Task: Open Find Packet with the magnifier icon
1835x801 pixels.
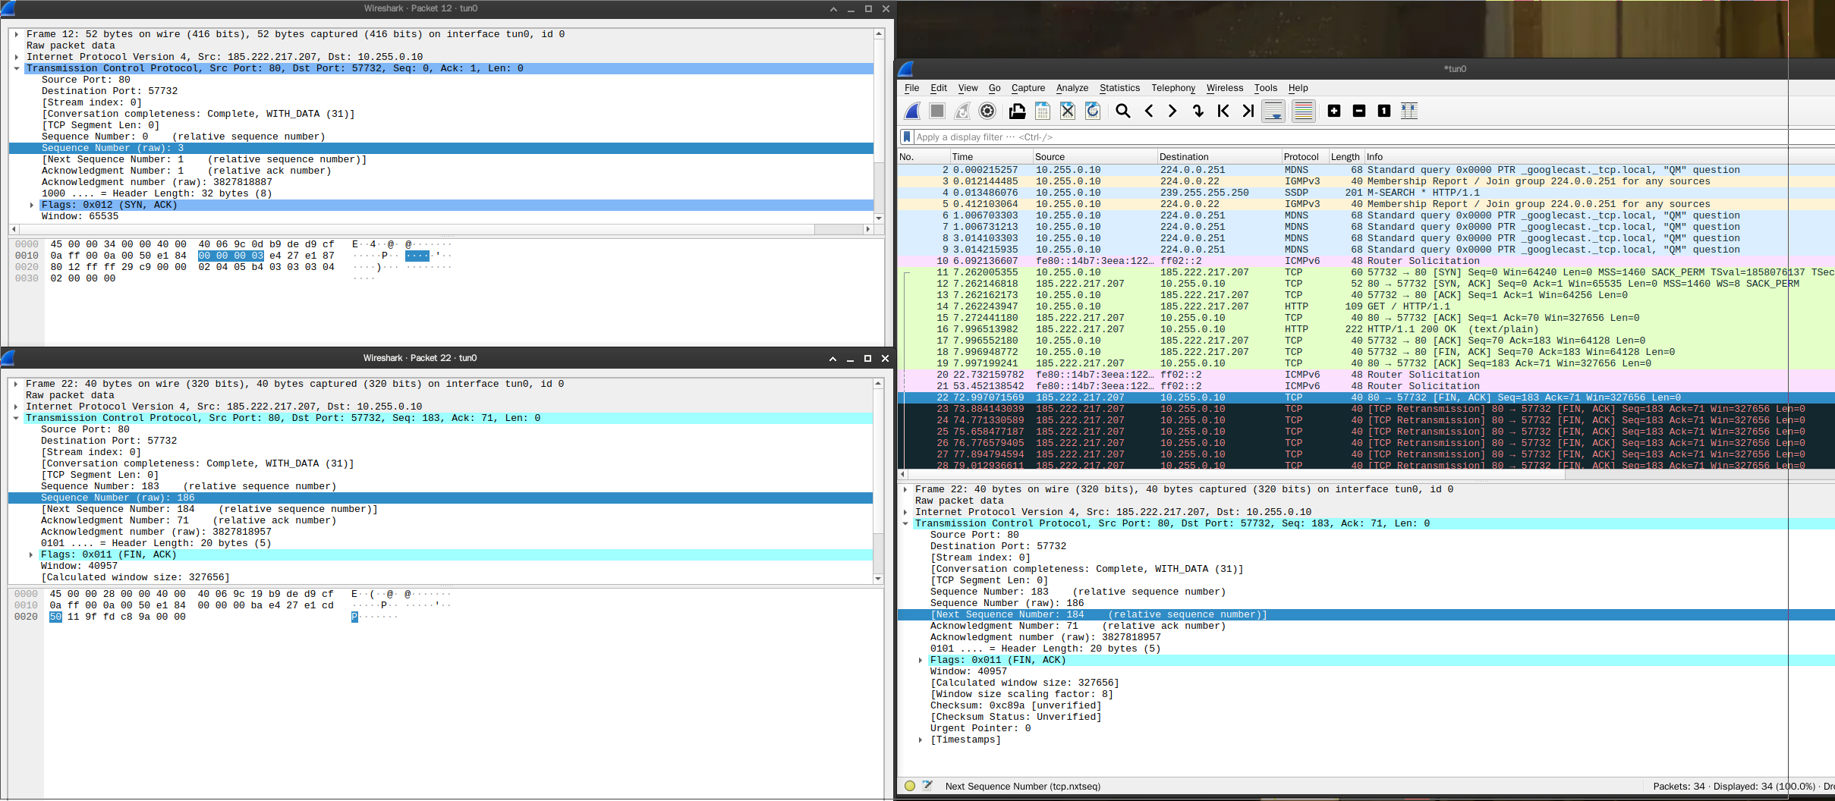Action: pos(1122,111)
